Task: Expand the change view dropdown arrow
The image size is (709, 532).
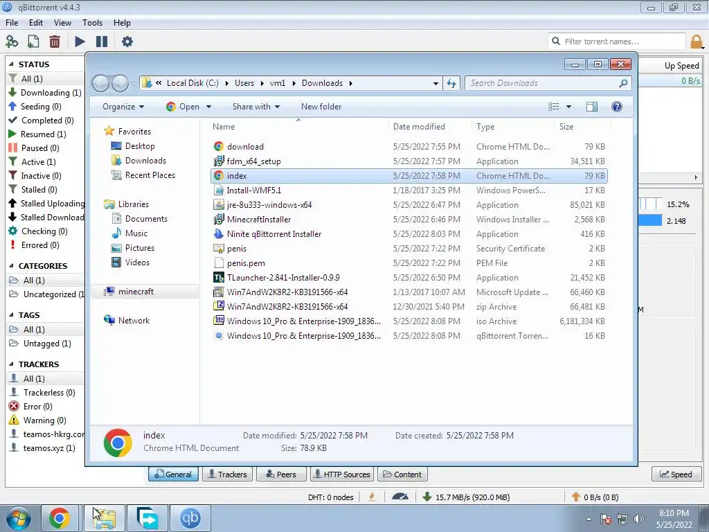Action: point(568,107)
